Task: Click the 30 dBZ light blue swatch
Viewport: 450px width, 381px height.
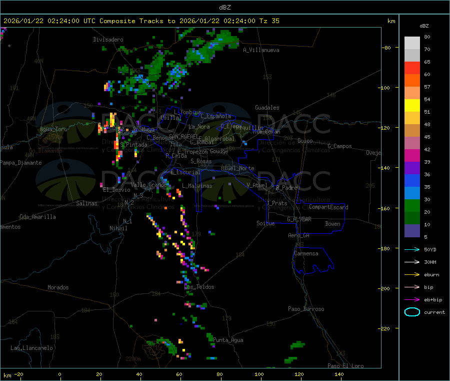Action: pyautogui.click(x=412, y=193)
